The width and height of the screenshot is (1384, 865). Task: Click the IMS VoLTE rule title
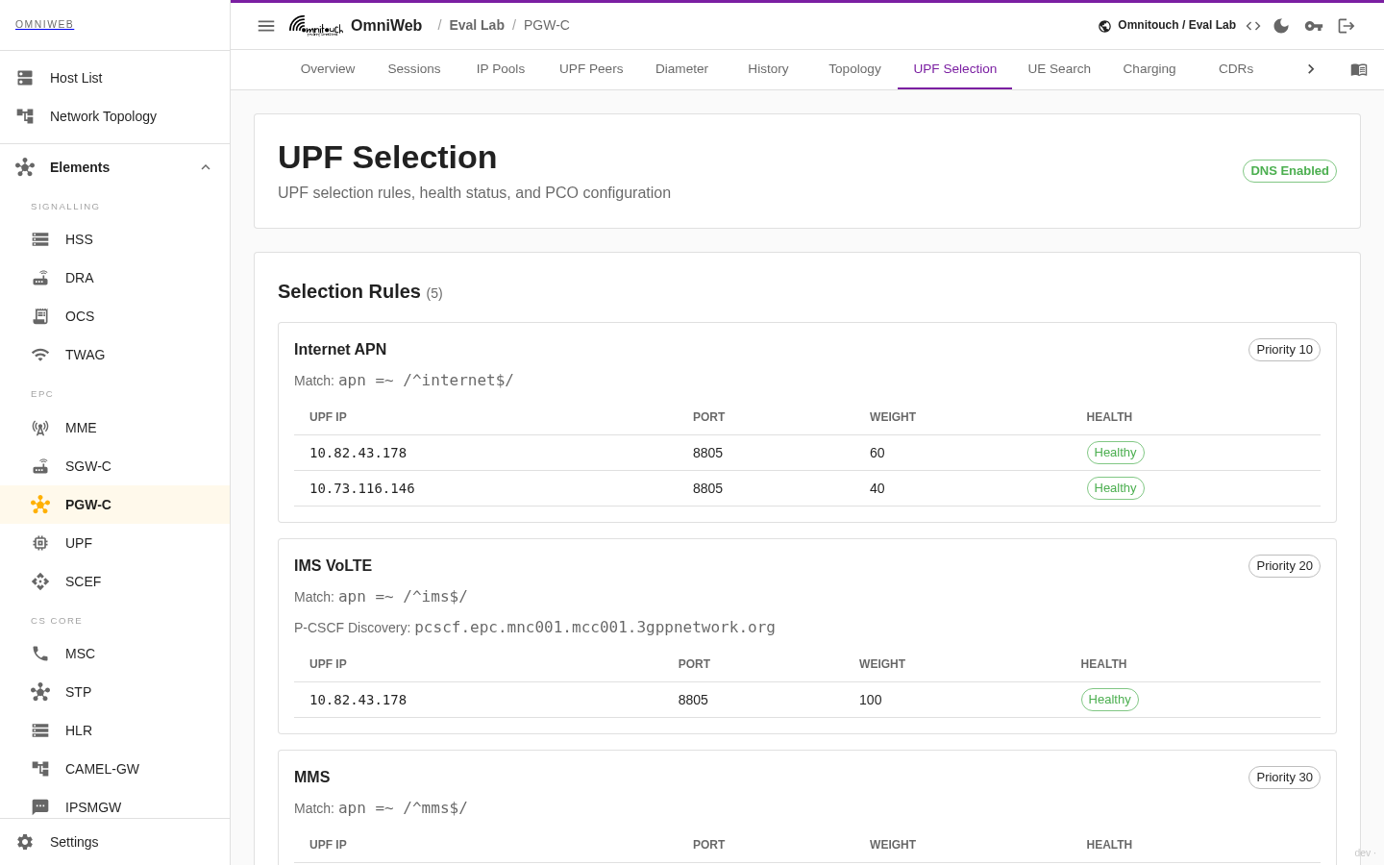[x=333, y=566]
